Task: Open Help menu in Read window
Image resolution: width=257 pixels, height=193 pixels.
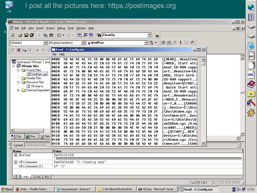Action: tap(62, 54)
